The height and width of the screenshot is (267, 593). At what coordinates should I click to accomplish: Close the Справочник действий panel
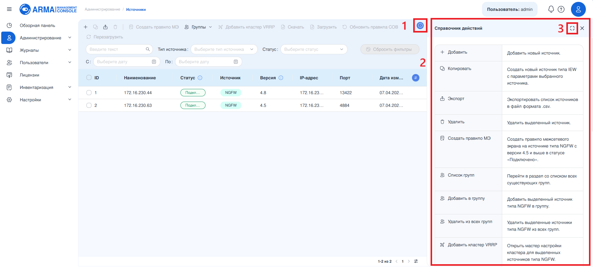point(582,28)
